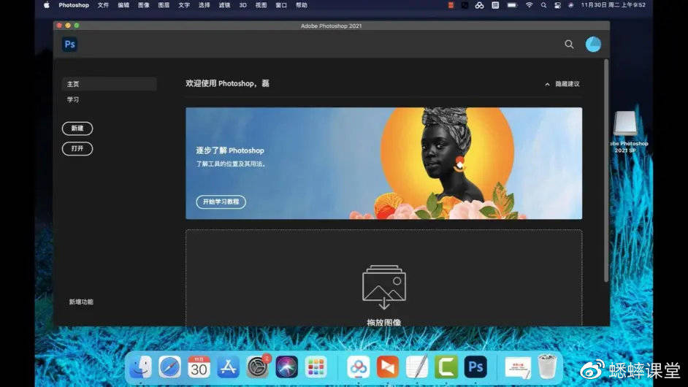
Task: Click the drag-and-drop image icon
Action: coord(384,288)
